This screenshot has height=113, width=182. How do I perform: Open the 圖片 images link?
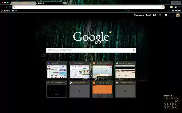154,15
